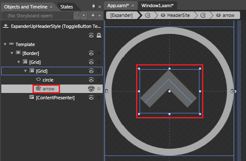Image resolution: width=246 pixels, height=161 pixels.
Task: Click the return scope up-arrow icon
Action: (x=5, y=26)
